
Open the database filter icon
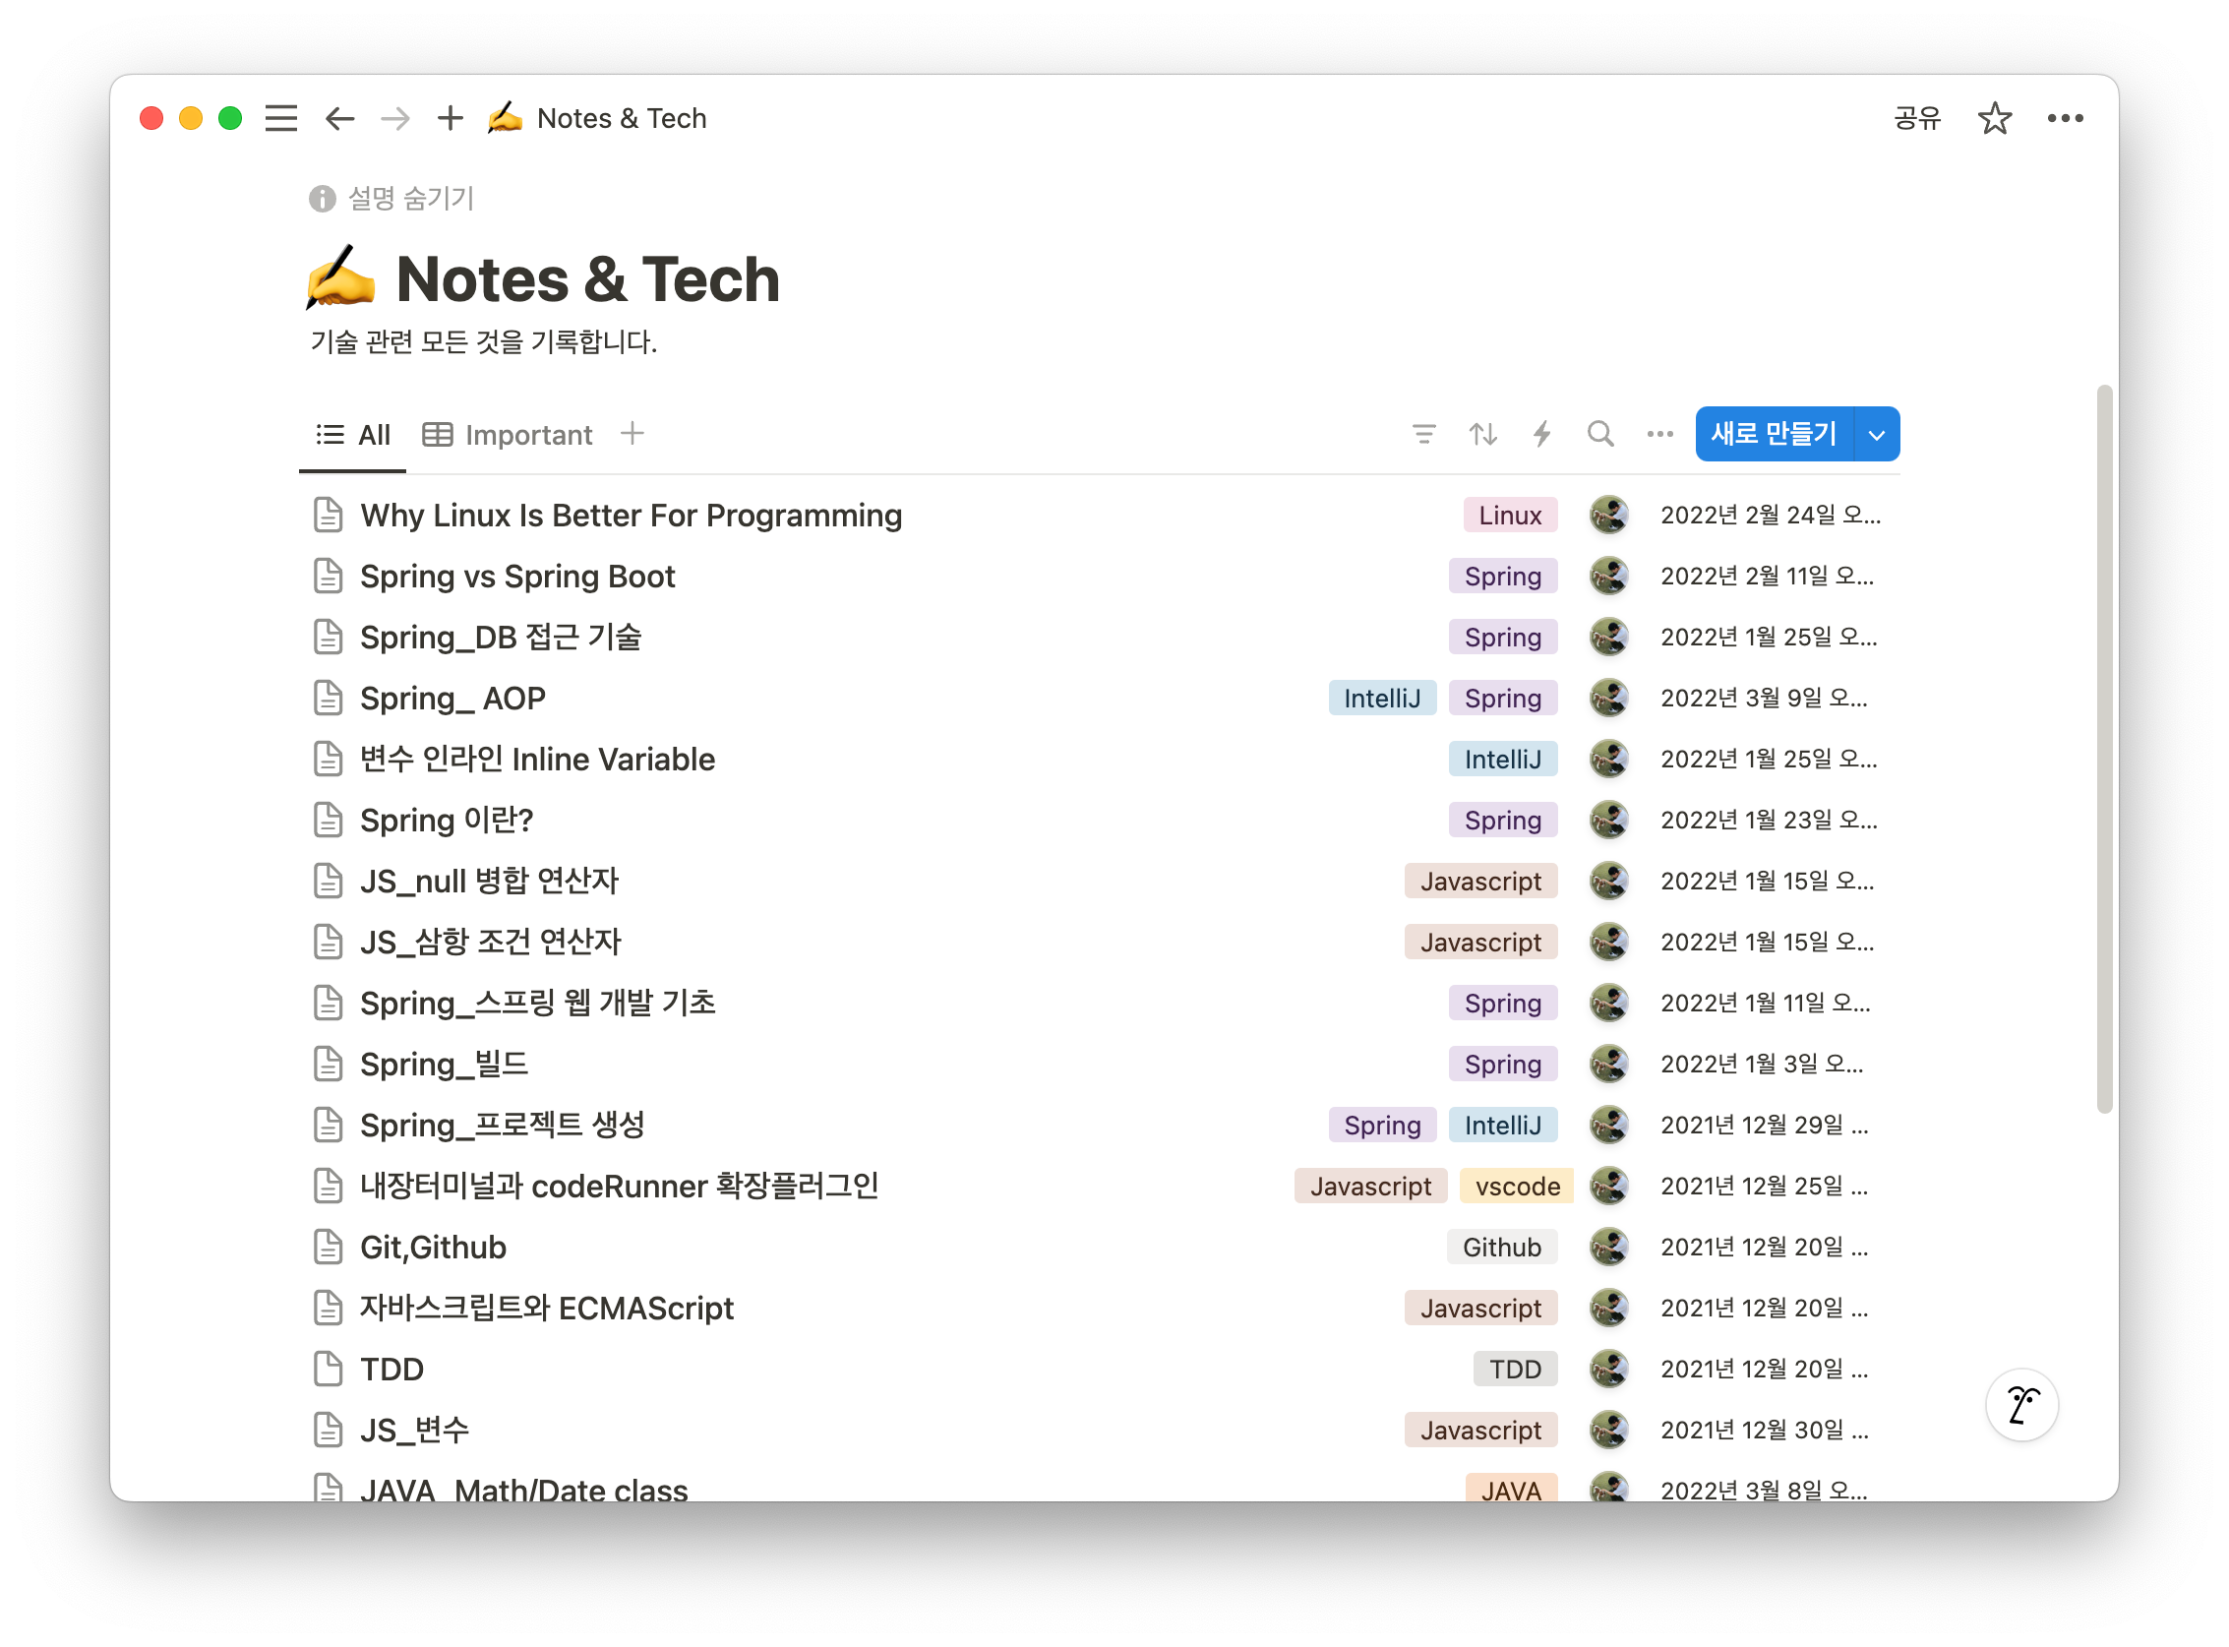[1423, 434]
